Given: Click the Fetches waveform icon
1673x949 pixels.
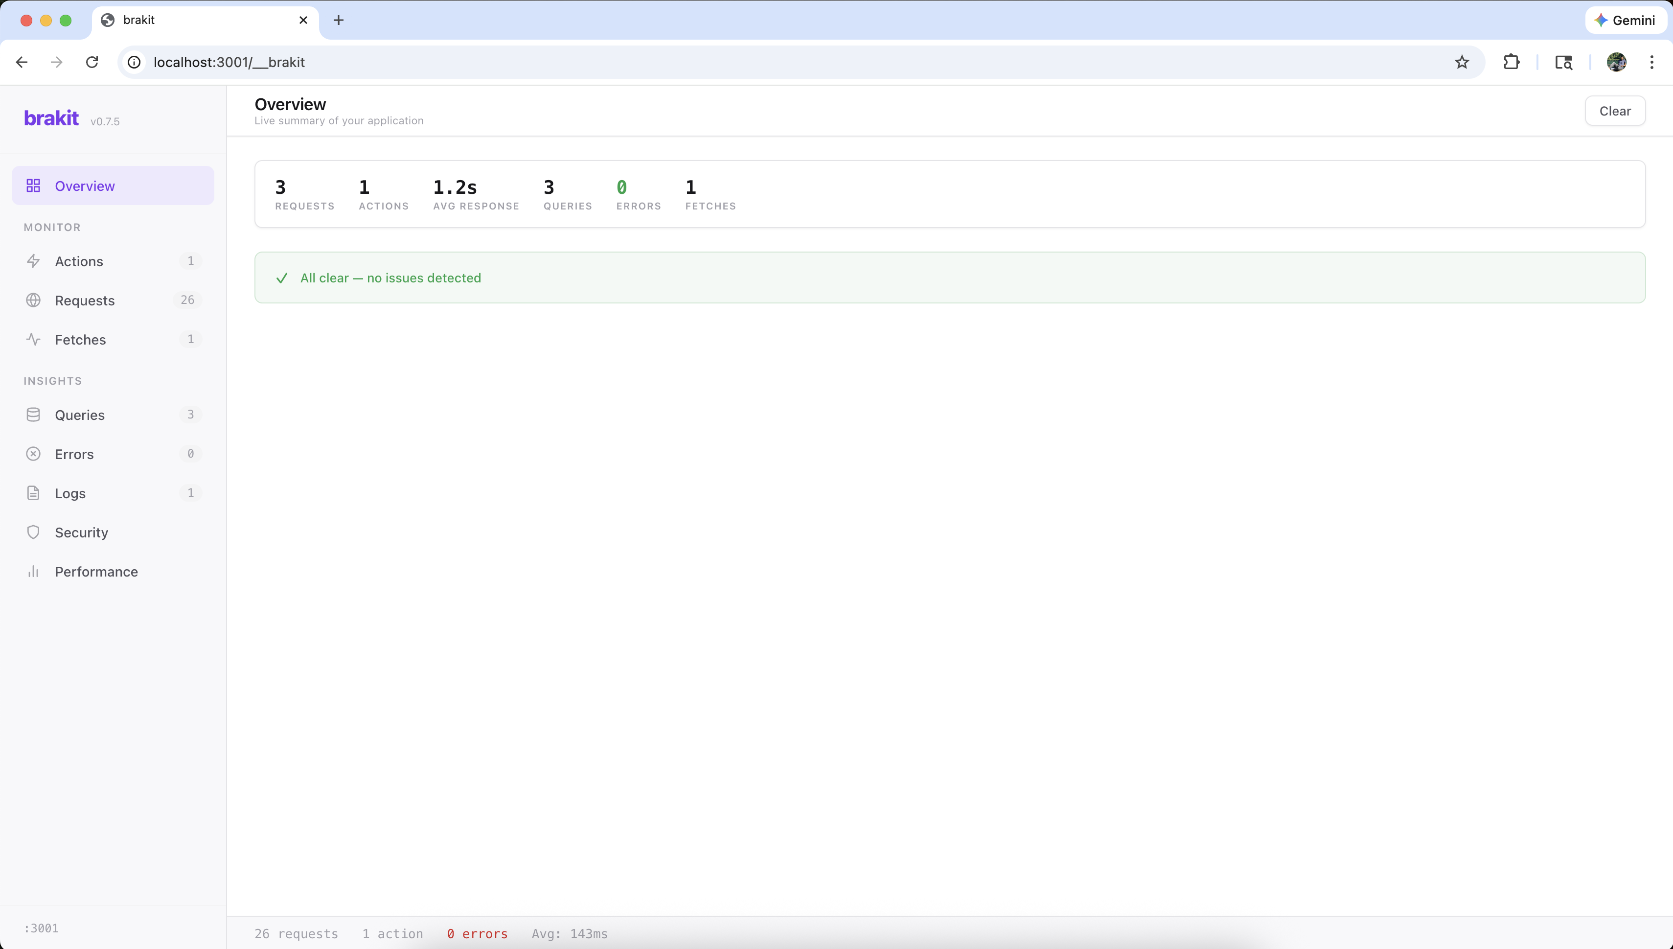Looking at the screenshot, I should [x=34, y=339].
